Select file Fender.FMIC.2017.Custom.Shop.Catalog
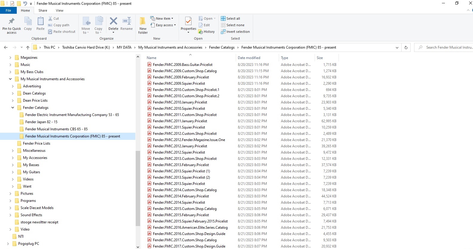The image size is (473, 249). tap(185, 240)
